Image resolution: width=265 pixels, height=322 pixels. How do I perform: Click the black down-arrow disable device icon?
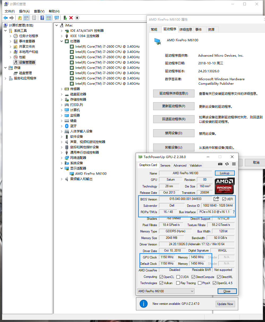point(77,18)
